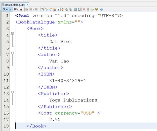Viewport: 157px width, 131px height.
Task: Click the closing title tag
Action: point(49,48)
